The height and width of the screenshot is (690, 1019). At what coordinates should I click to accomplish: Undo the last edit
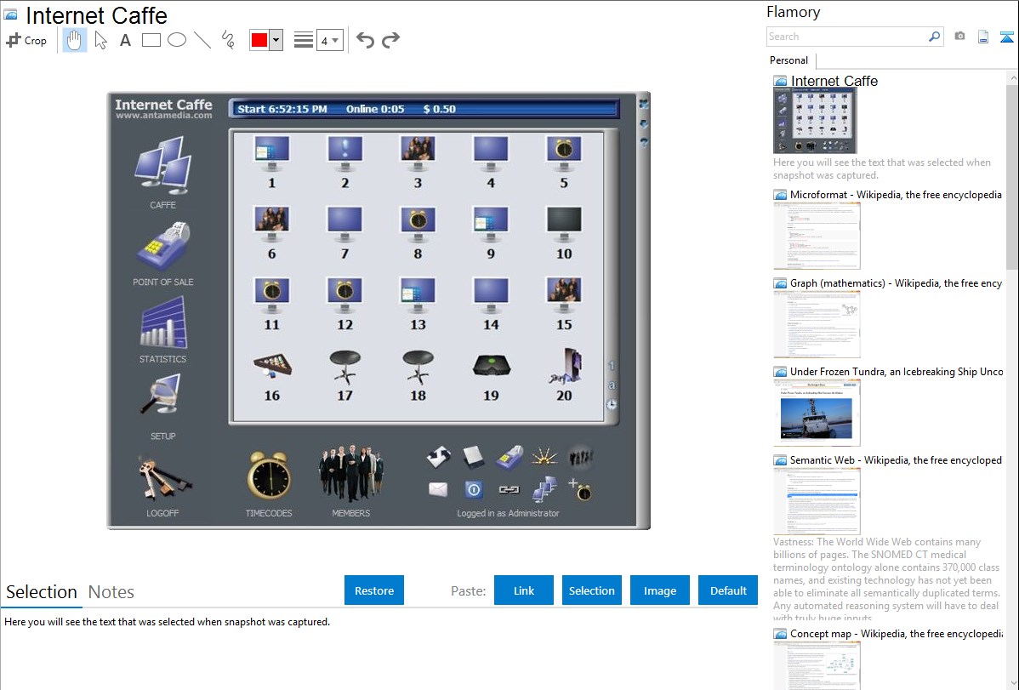click(365, 40)
